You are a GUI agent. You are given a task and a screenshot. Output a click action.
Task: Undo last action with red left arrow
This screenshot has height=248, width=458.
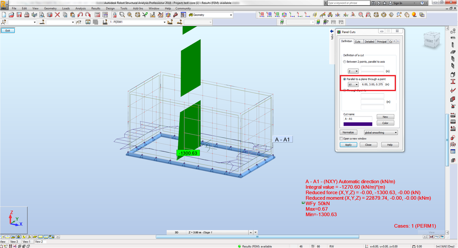pyautogui.click(x=80, y=15)
